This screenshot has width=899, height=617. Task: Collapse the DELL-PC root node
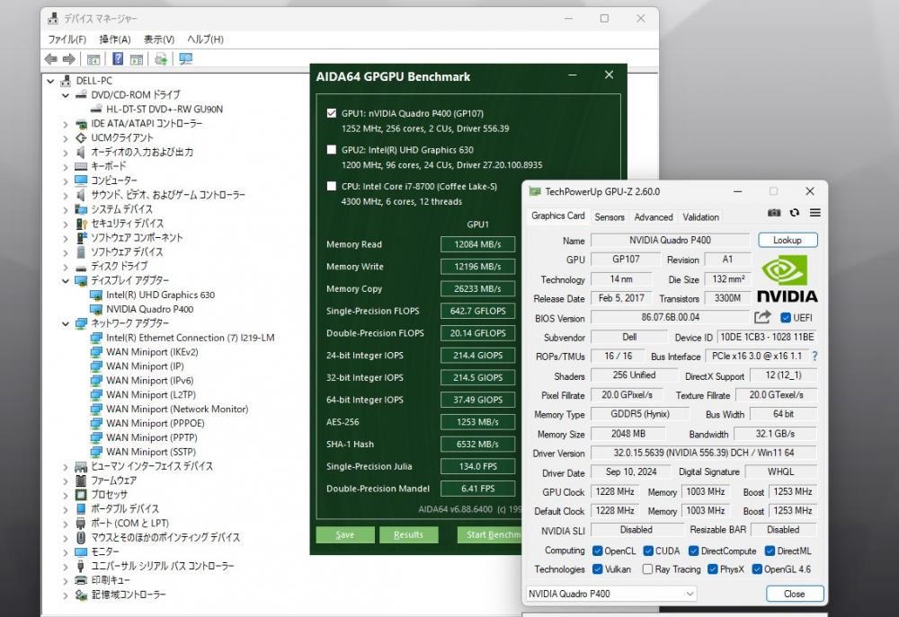point(51,82)
